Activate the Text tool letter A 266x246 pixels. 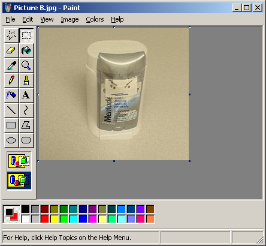click(26, 95)
